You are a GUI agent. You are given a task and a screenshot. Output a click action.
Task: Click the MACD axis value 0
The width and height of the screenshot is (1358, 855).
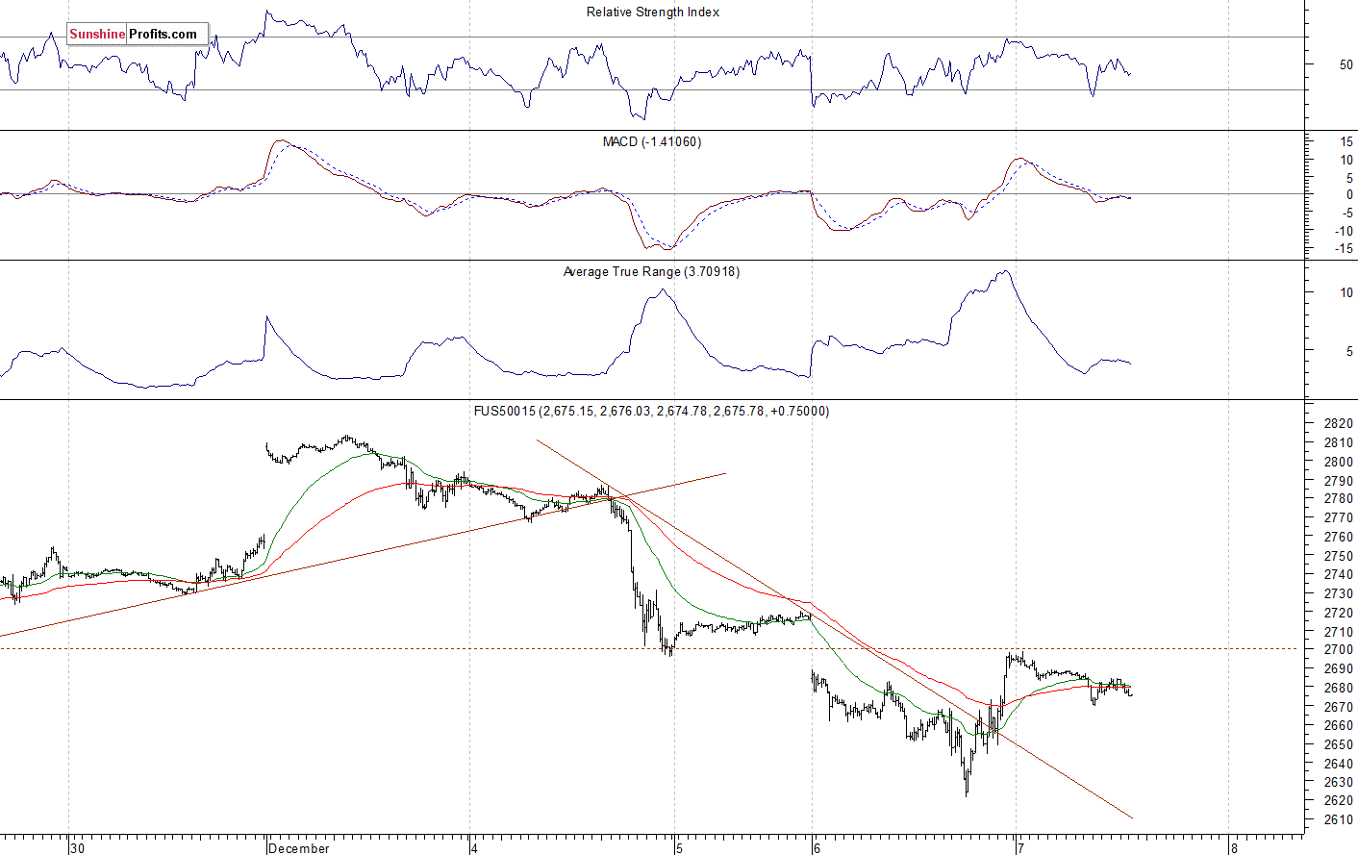(x=1349, y=195)
